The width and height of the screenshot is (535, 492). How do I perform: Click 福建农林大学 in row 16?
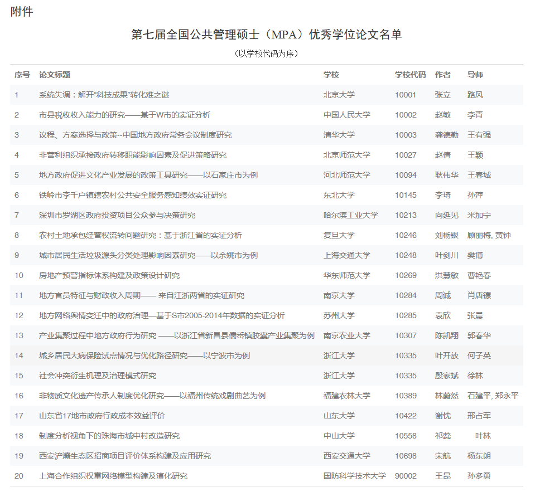tap(346, 396)
